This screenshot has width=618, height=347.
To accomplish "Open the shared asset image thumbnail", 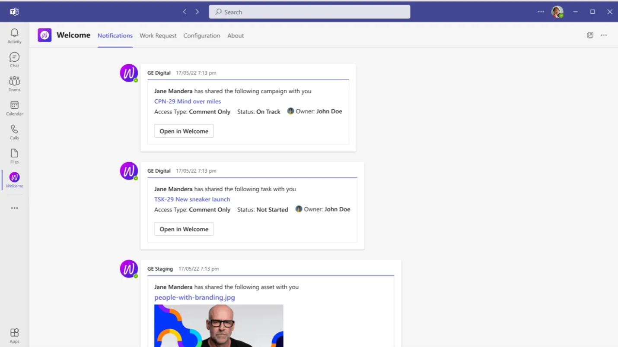I will 219,326.
